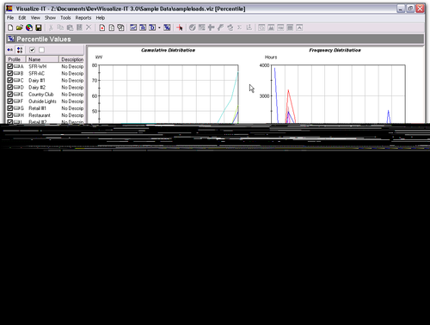Select the Restaurant profile name
The height and width of the screenshot is (325, 430).
coord(40,115)
